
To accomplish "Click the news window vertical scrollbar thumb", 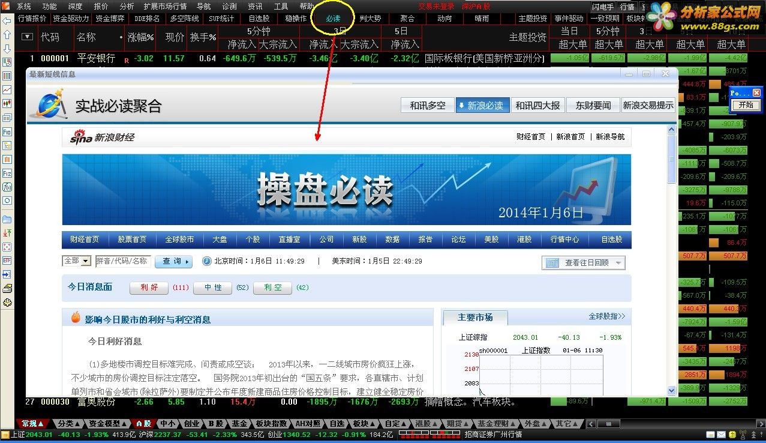I will coord(671,158).
